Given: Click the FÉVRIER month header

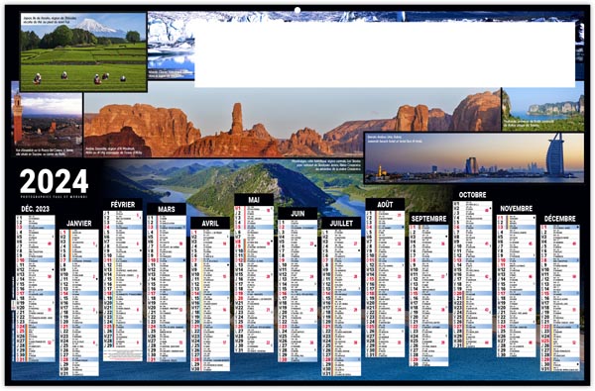Looking at the screenshot, I should [123, 205].
